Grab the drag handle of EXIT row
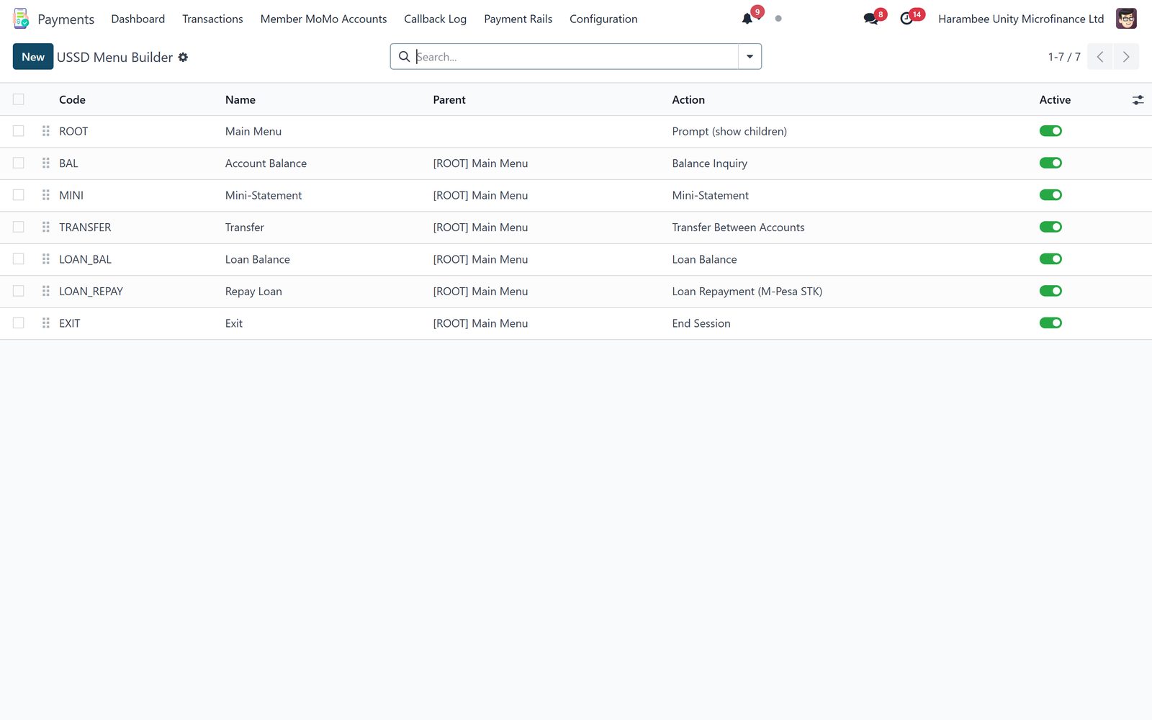Viewport: 1152px width, 720px height. [46, 323]
